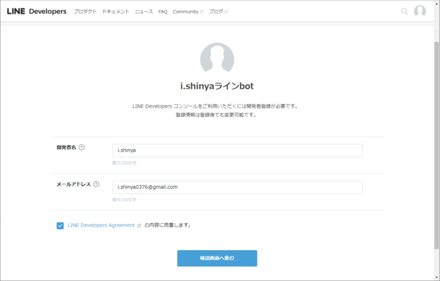Click the large profile picture placeholder
The image size is (440, 281).
tap(217, 59)
